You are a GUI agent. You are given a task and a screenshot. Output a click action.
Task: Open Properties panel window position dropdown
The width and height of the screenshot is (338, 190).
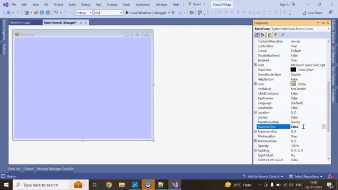pyautogui.click(x=318, y=23)
